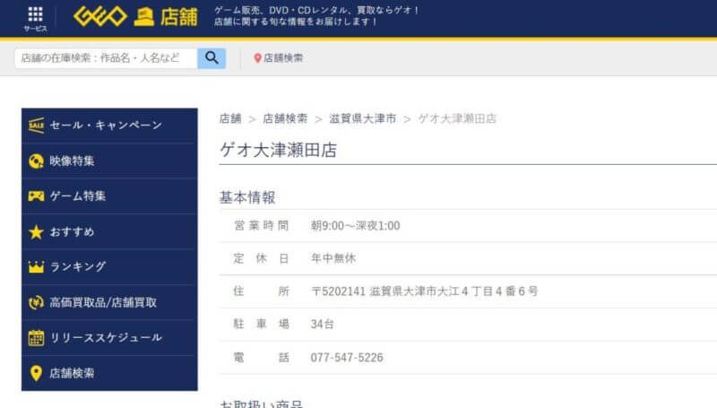Go to 店舗 breadcrumb link

[230, 119]
